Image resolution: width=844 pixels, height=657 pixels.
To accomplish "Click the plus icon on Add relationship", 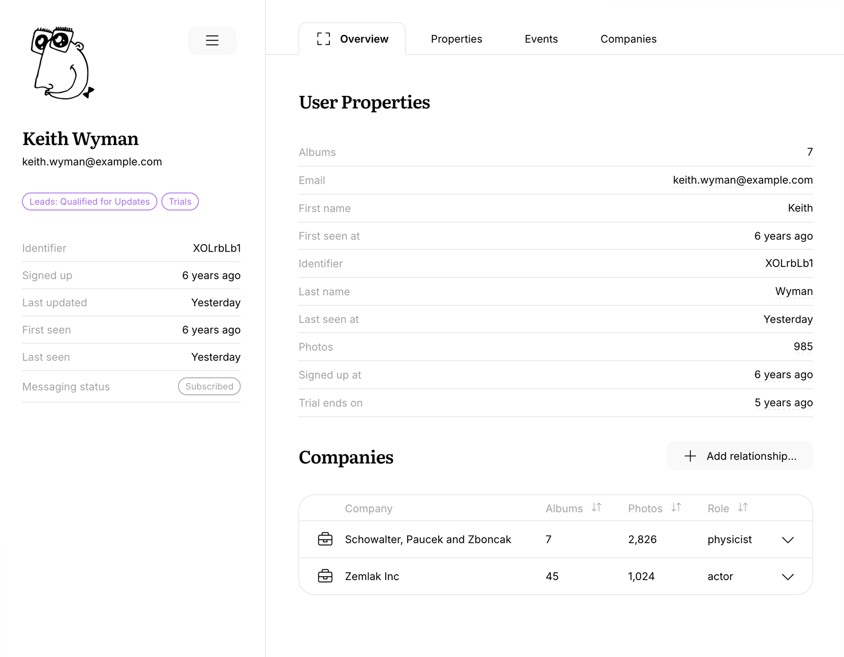I will [690, 456].
